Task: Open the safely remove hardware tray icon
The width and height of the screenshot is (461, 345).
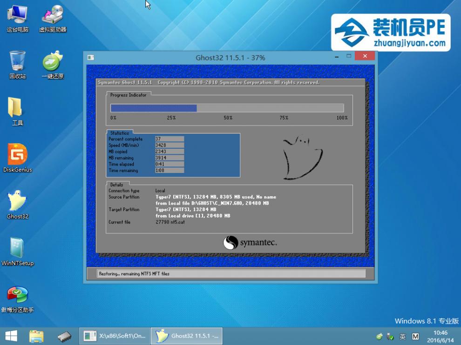Action: pyautogui.click(x=389, y=336)
